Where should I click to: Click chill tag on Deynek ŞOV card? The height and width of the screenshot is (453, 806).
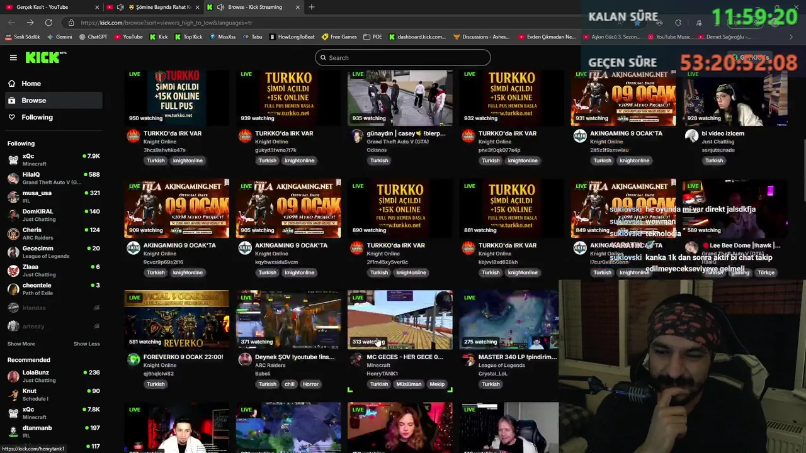coord(289,384)
